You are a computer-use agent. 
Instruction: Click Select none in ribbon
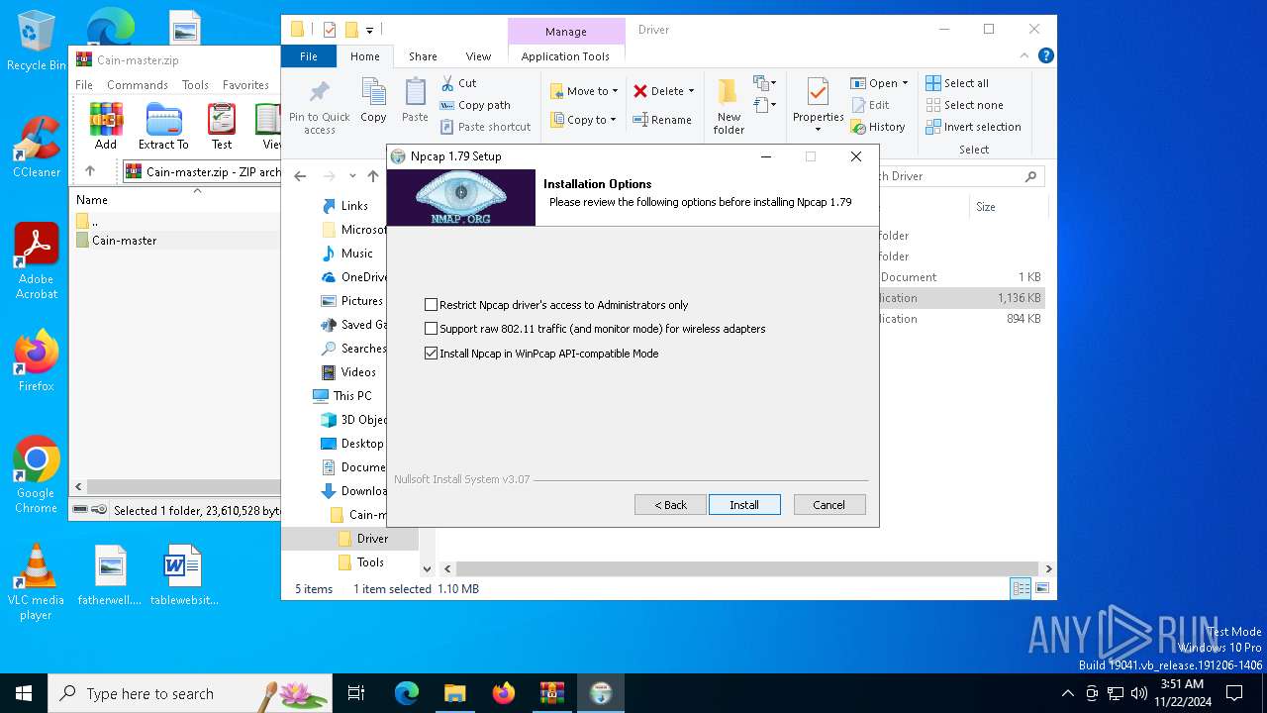pos(964,105)
